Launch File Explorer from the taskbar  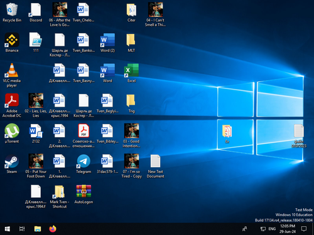pos(38,229)
